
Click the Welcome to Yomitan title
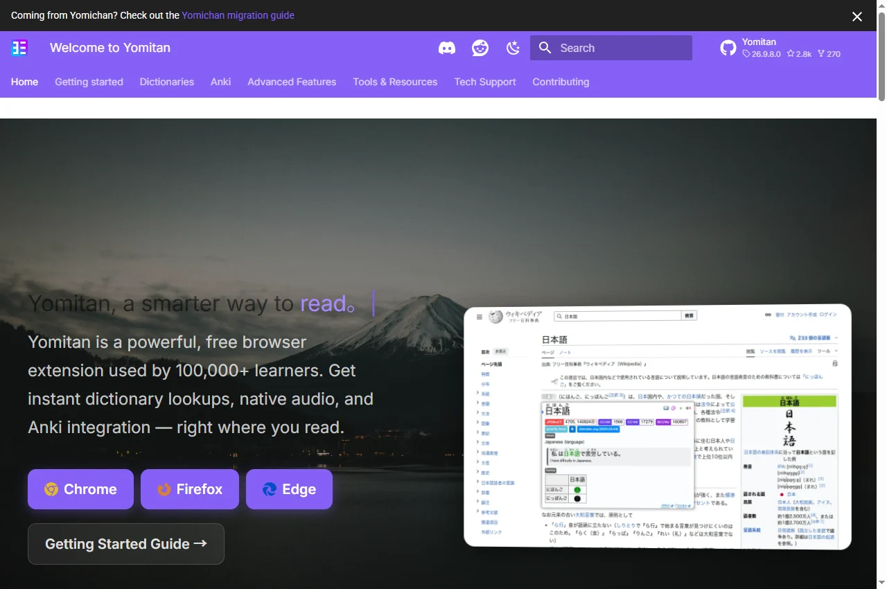click(110, 48)
